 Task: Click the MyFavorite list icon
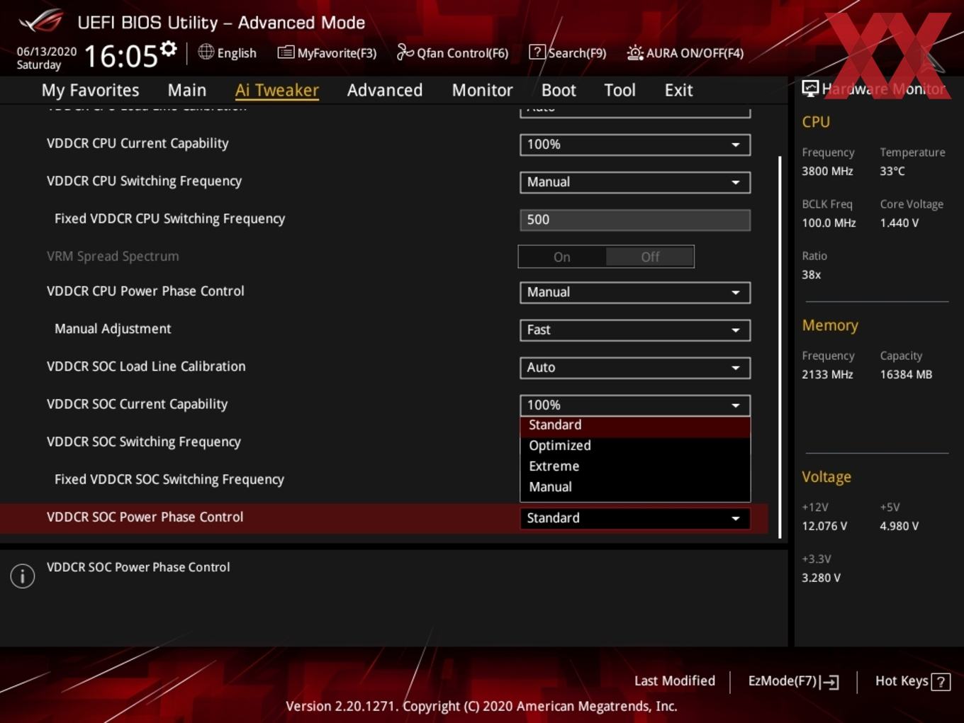286,52
